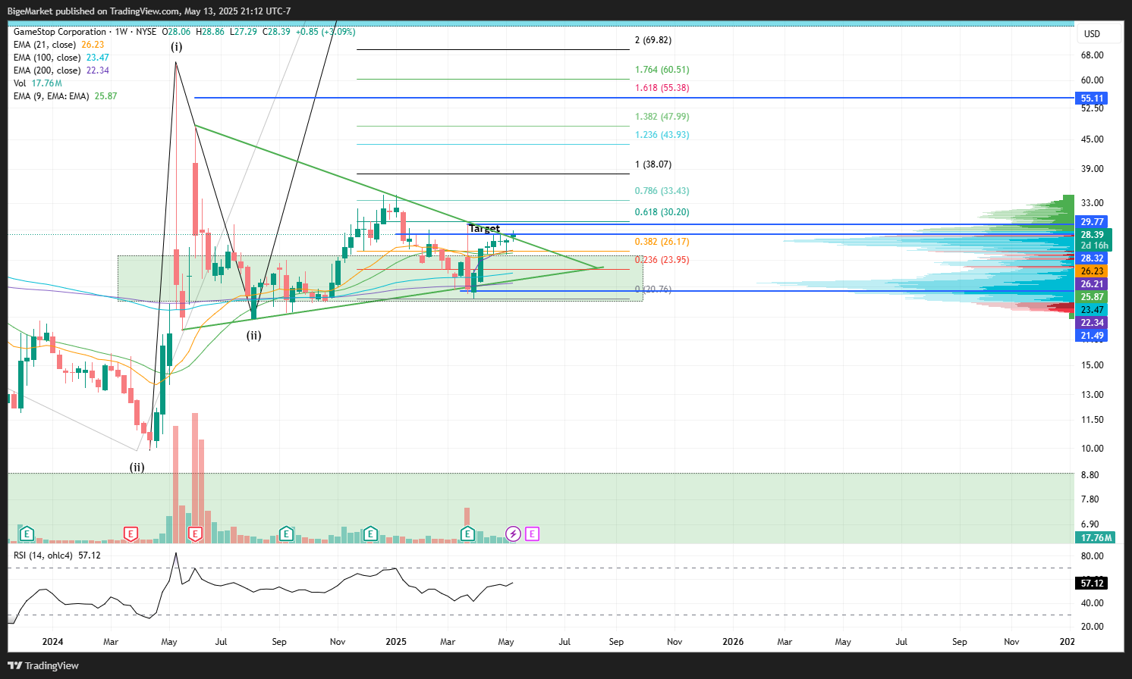The height and width of the screenshot is (679, 1132).
Task: Click the 25.87 green EMA price label
Action: click(x=1092, y=297)
